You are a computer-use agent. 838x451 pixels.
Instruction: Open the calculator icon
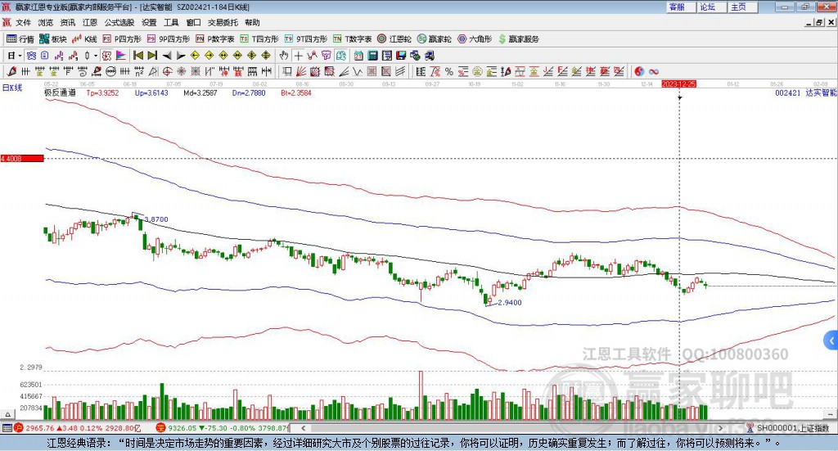click(372, 56)
